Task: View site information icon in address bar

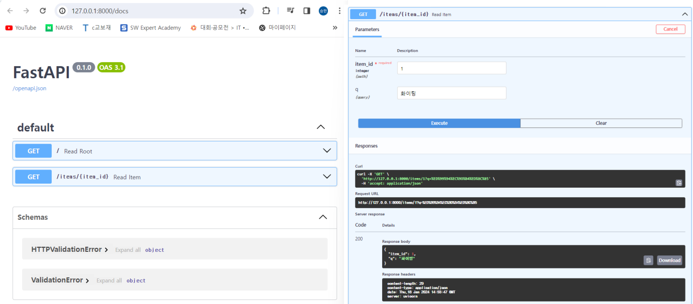Action: [63, 11]
